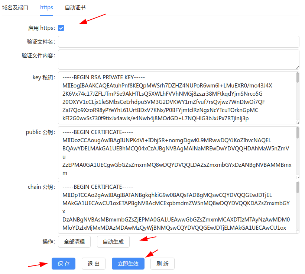The height and width of the screenshot is (274, 305).
Task: Focus the 验证文件内容 text area
Action: pyautogui.click(x=178, y=60)
